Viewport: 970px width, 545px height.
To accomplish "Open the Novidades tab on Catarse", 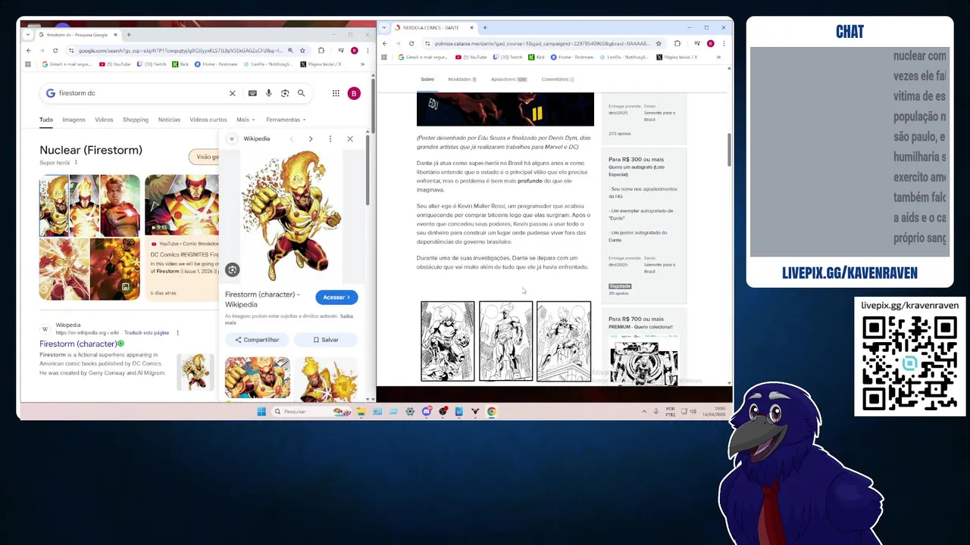I will [x=462, y=79].
